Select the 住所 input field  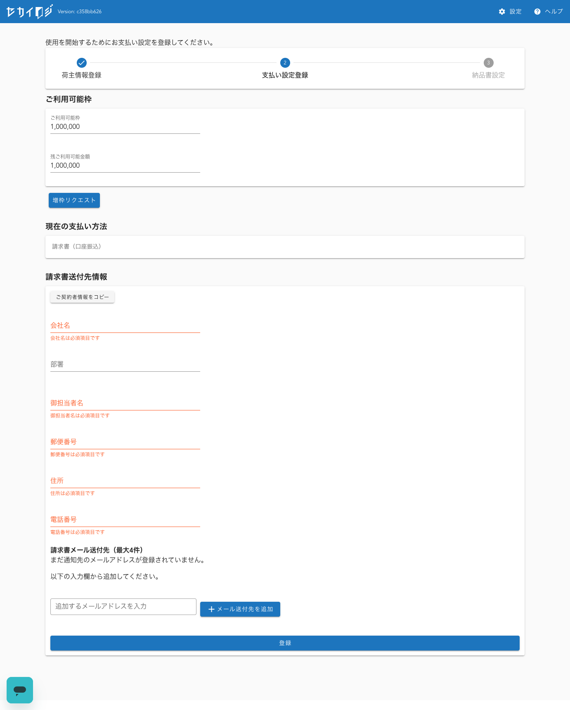[125, 481]
